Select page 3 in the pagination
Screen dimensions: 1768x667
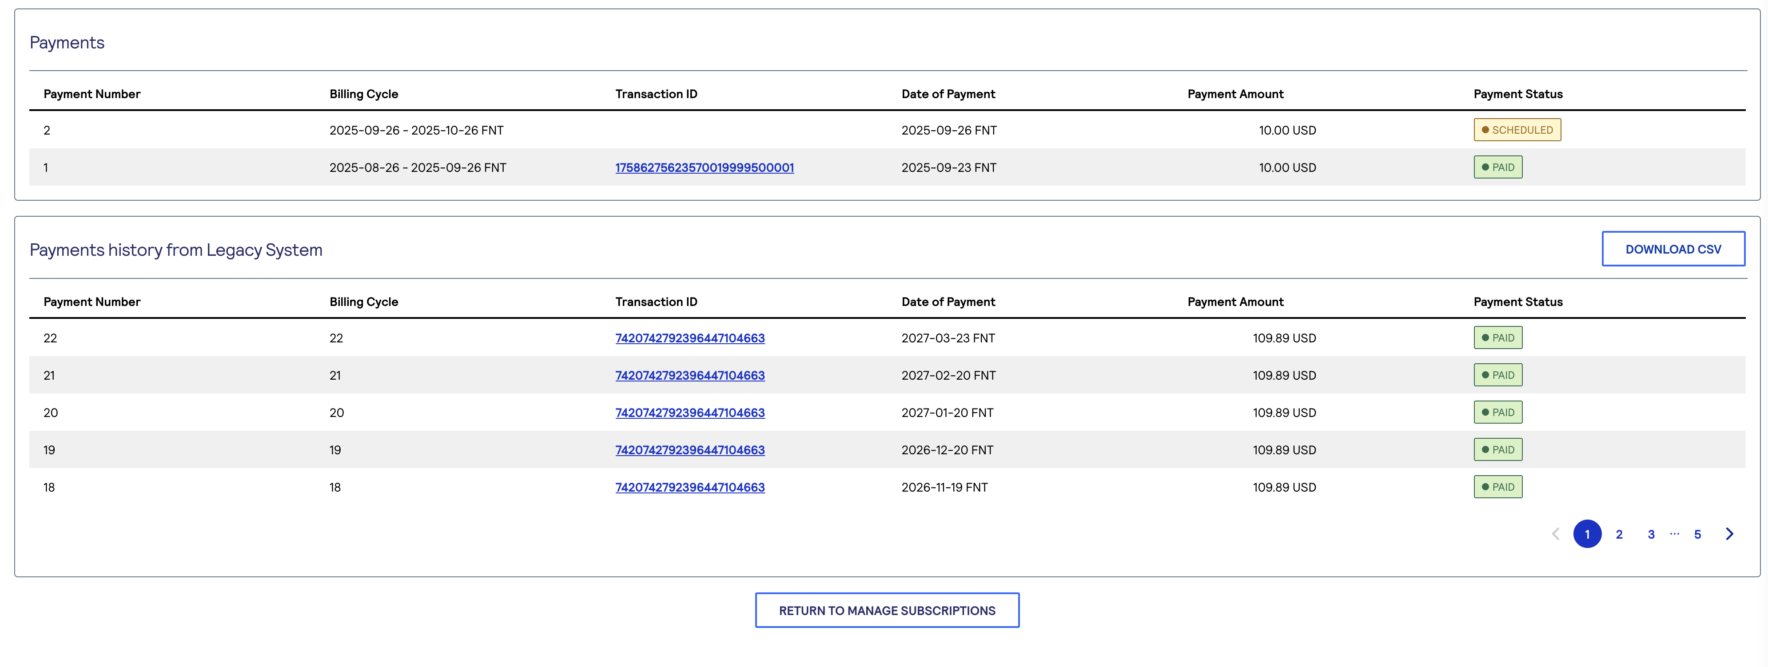[x=1651, y=533]
